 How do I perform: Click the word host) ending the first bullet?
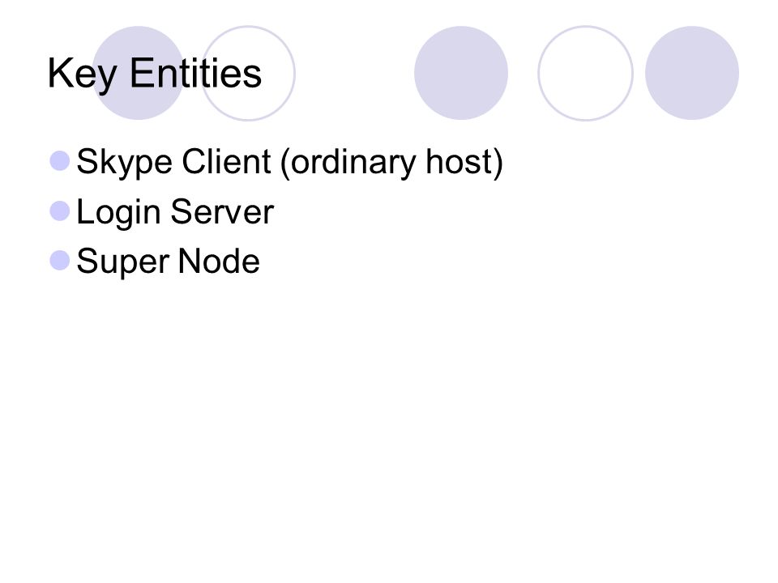tap(465, 163)
